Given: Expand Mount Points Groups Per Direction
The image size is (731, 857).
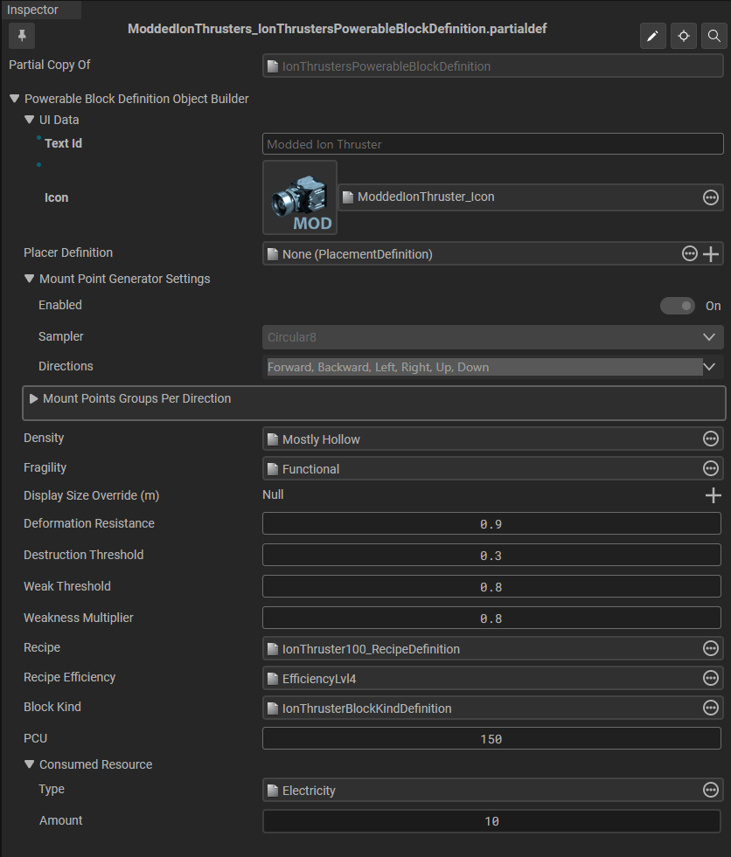Looking at the screenshot, I should pyautogui.click(x=34, y=398).
